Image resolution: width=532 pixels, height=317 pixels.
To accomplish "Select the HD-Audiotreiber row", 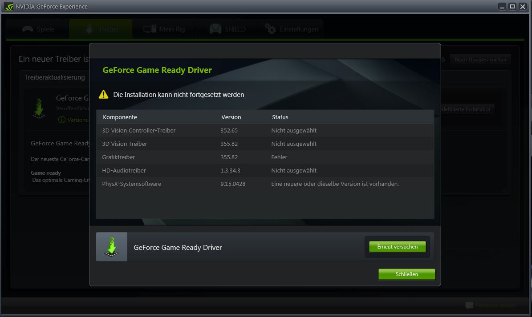I will point(265,170).
